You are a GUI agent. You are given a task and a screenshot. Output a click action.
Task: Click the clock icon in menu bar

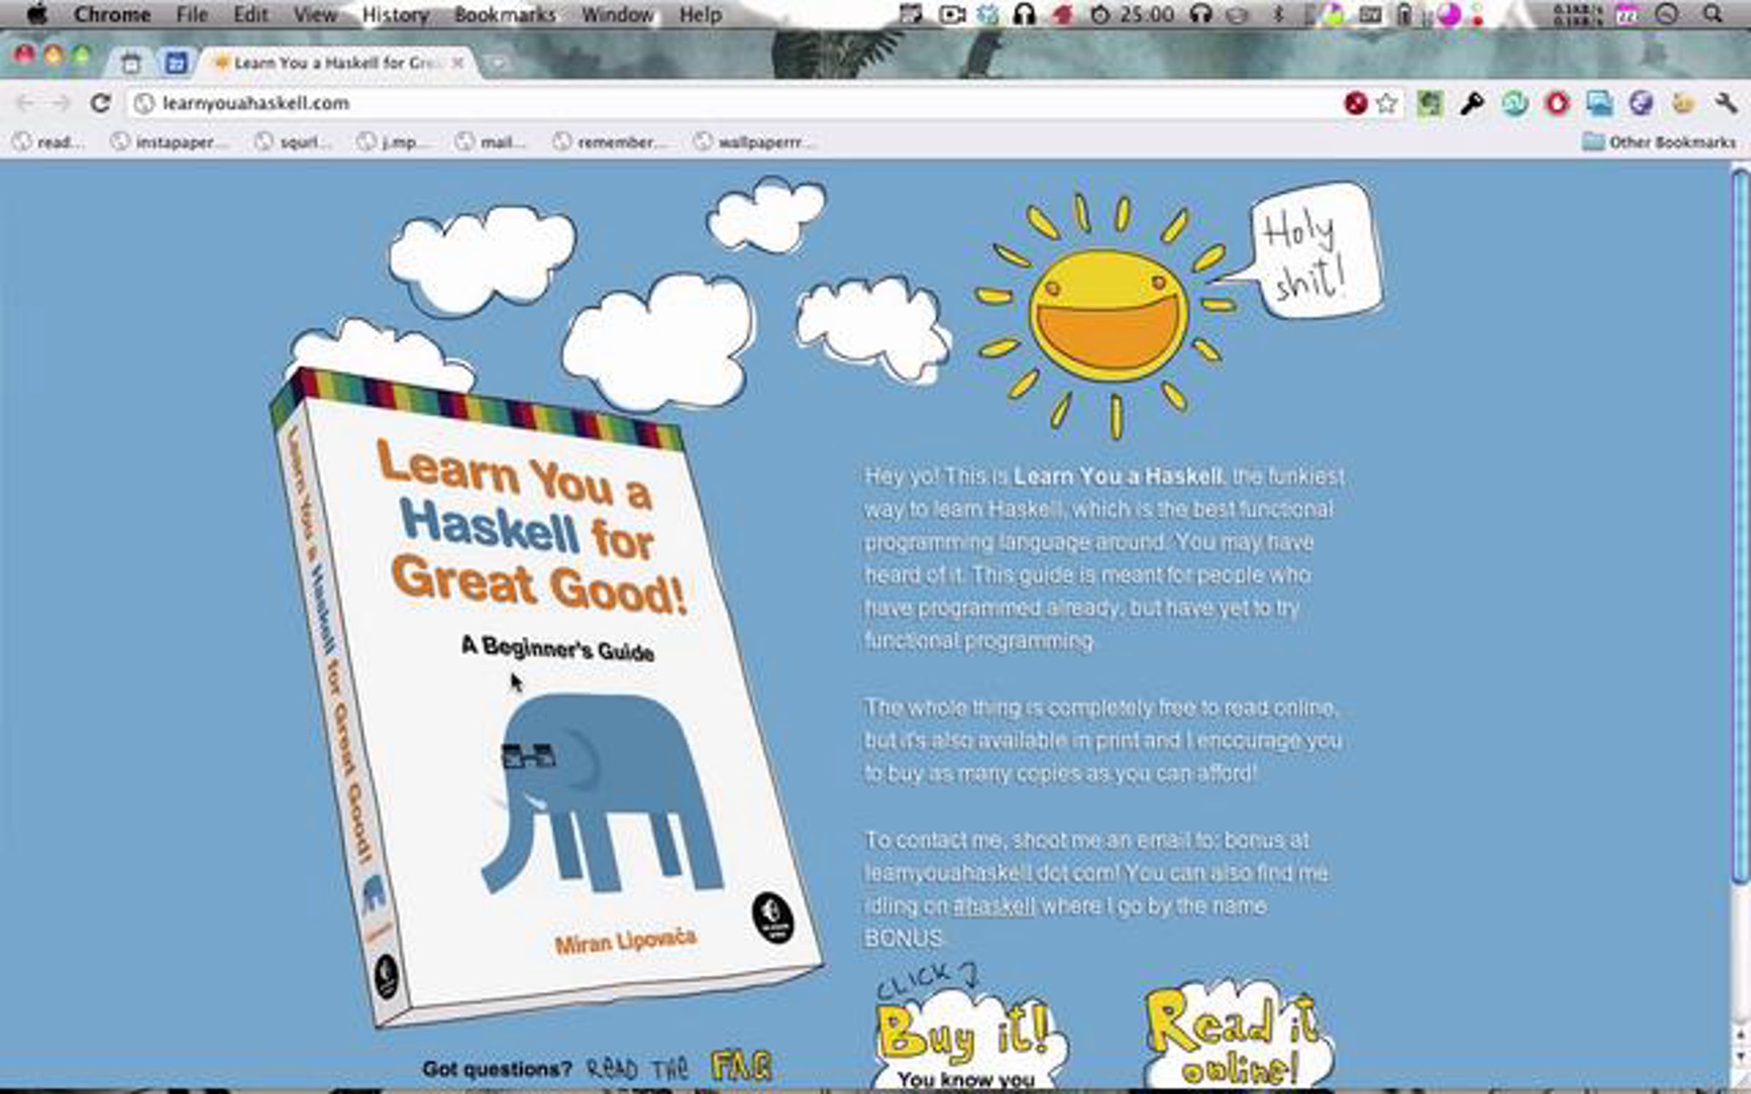[1667, 14]
